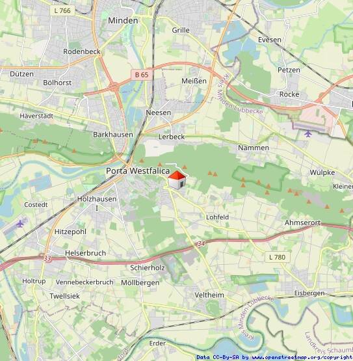Click the motorway 34 number marker
The image size is (353, 361).
(x=201, y=243)
